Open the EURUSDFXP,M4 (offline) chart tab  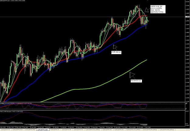(150, 130)
